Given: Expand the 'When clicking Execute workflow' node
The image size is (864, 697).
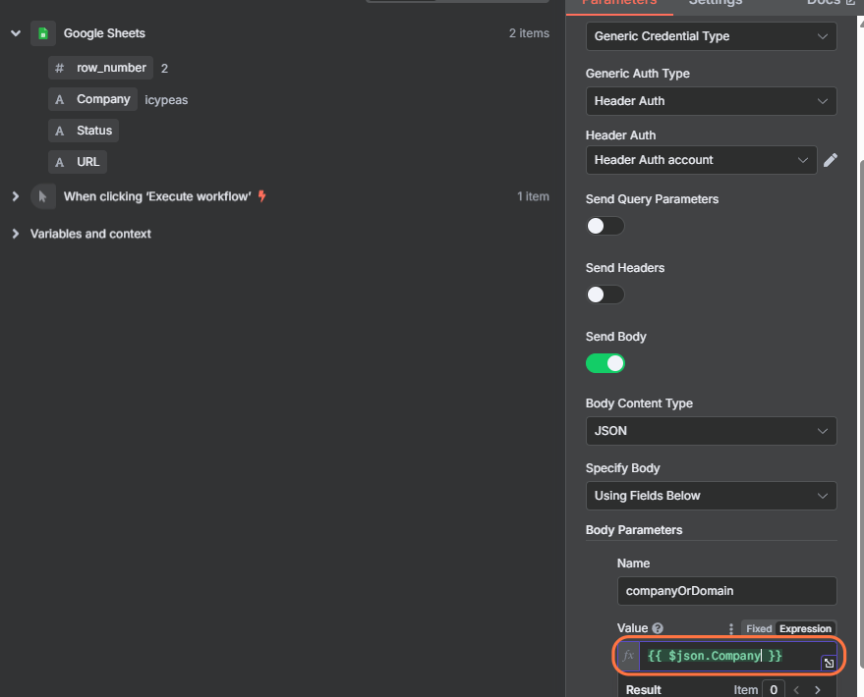Looking at the screenshot, I should [16, 196].
